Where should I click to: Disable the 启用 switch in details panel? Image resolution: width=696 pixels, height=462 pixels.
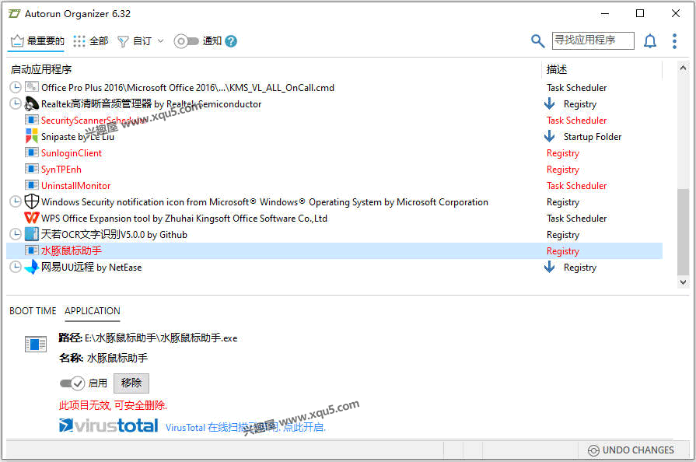pyautogui.click(x=72, y=383)
